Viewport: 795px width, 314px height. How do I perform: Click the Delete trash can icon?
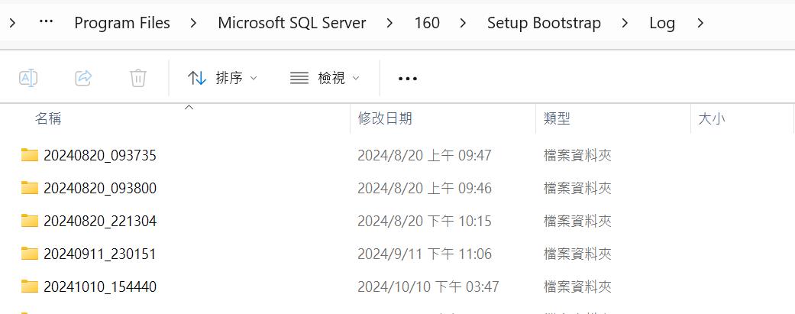tap(138, 77)
